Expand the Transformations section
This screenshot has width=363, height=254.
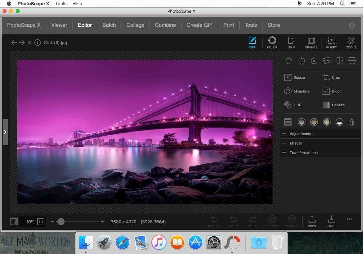(x=303, y=153)
